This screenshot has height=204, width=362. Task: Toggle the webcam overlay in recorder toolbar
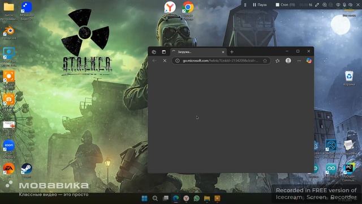pyautogui.click(x=338, y=5)
